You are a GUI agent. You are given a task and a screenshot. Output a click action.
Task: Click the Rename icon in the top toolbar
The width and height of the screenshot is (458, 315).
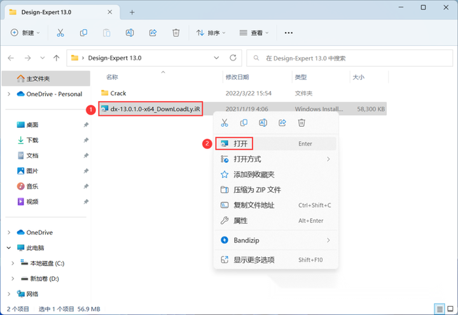point(130,32)
